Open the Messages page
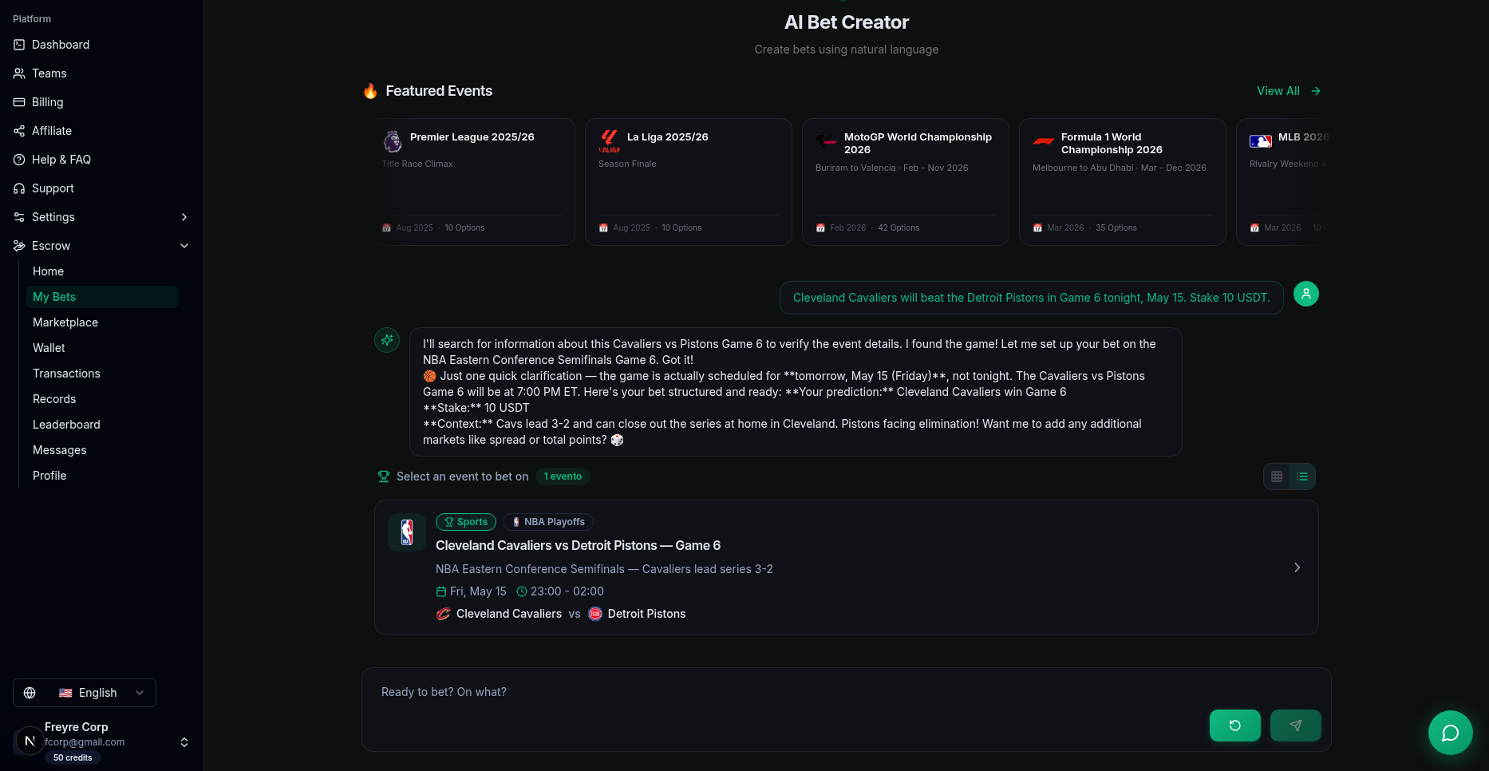 point(102,450)
